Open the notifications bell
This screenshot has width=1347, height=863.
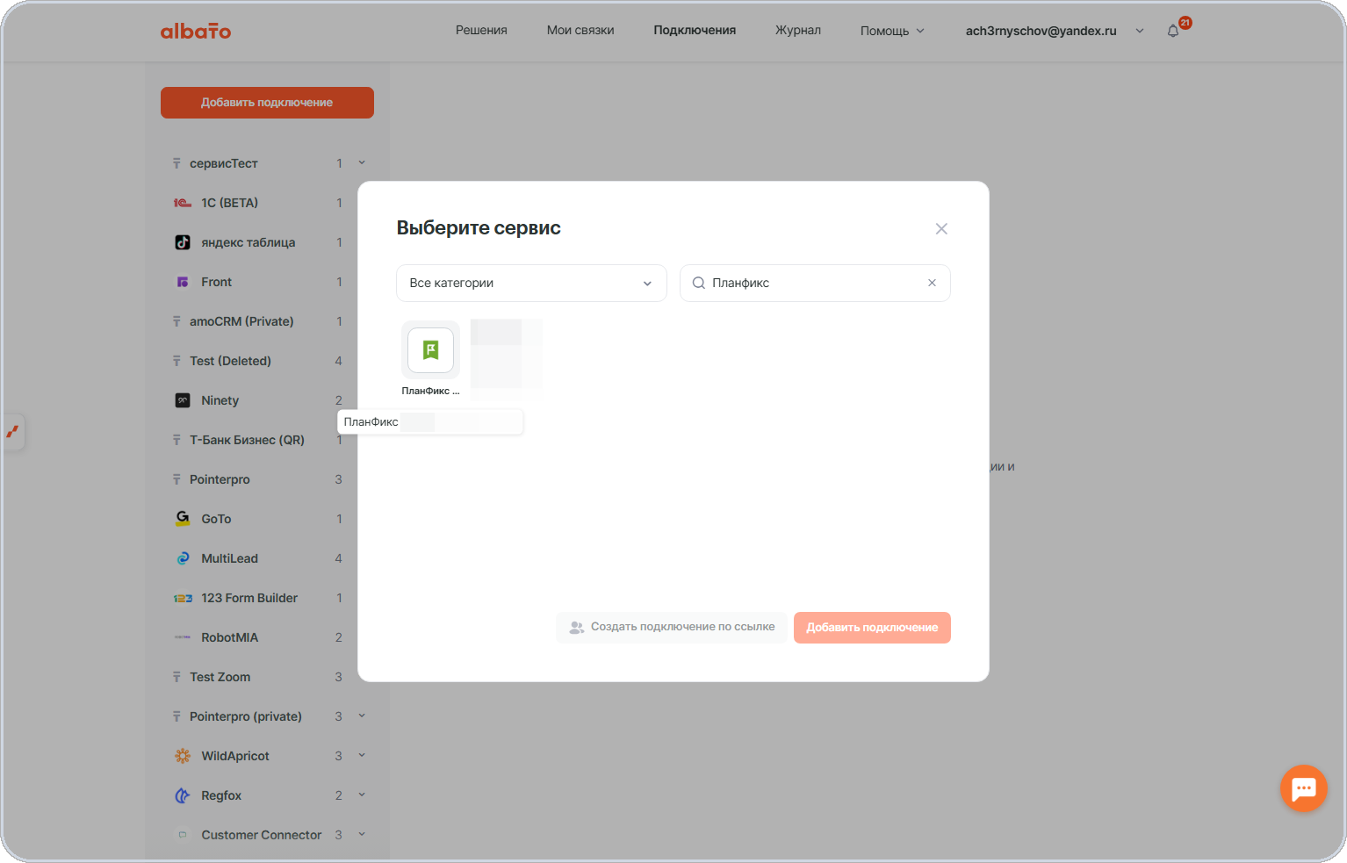(1173, 31)
